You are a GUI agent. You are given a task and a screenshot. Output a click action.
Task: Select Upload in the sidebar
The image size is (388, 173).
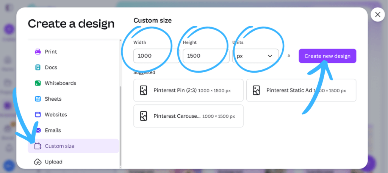point(73,162)
